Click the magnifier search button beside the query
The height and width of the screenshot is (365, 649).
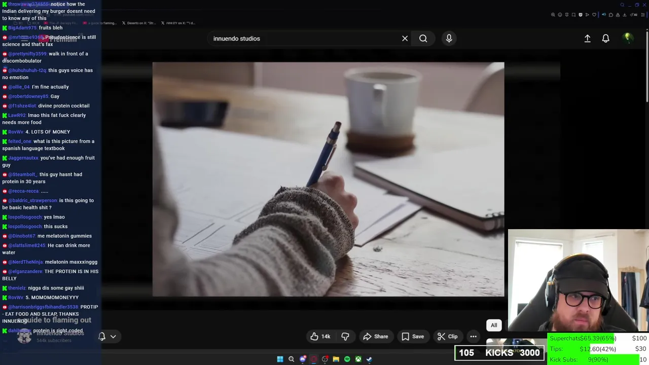click(x=423, y=39)
